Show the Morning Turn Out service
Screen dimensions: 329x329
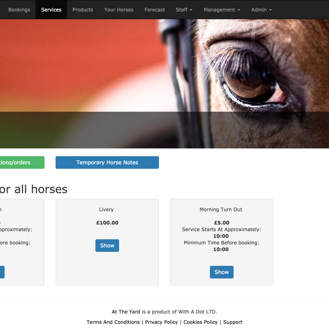click(222, 272)
